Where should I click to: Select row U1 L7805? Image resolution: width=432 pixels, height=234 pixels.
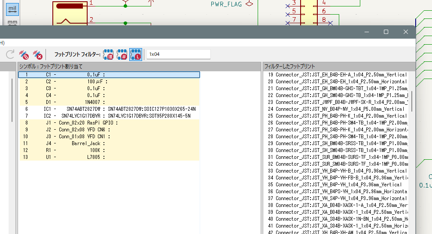point(109,157)
